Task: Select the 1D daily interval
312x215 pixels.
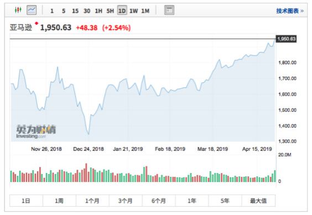Action: 122,11
